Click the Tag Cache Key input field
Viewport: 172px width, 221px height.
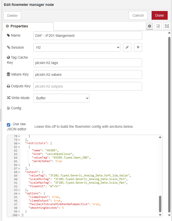click(x=88, y=63)
